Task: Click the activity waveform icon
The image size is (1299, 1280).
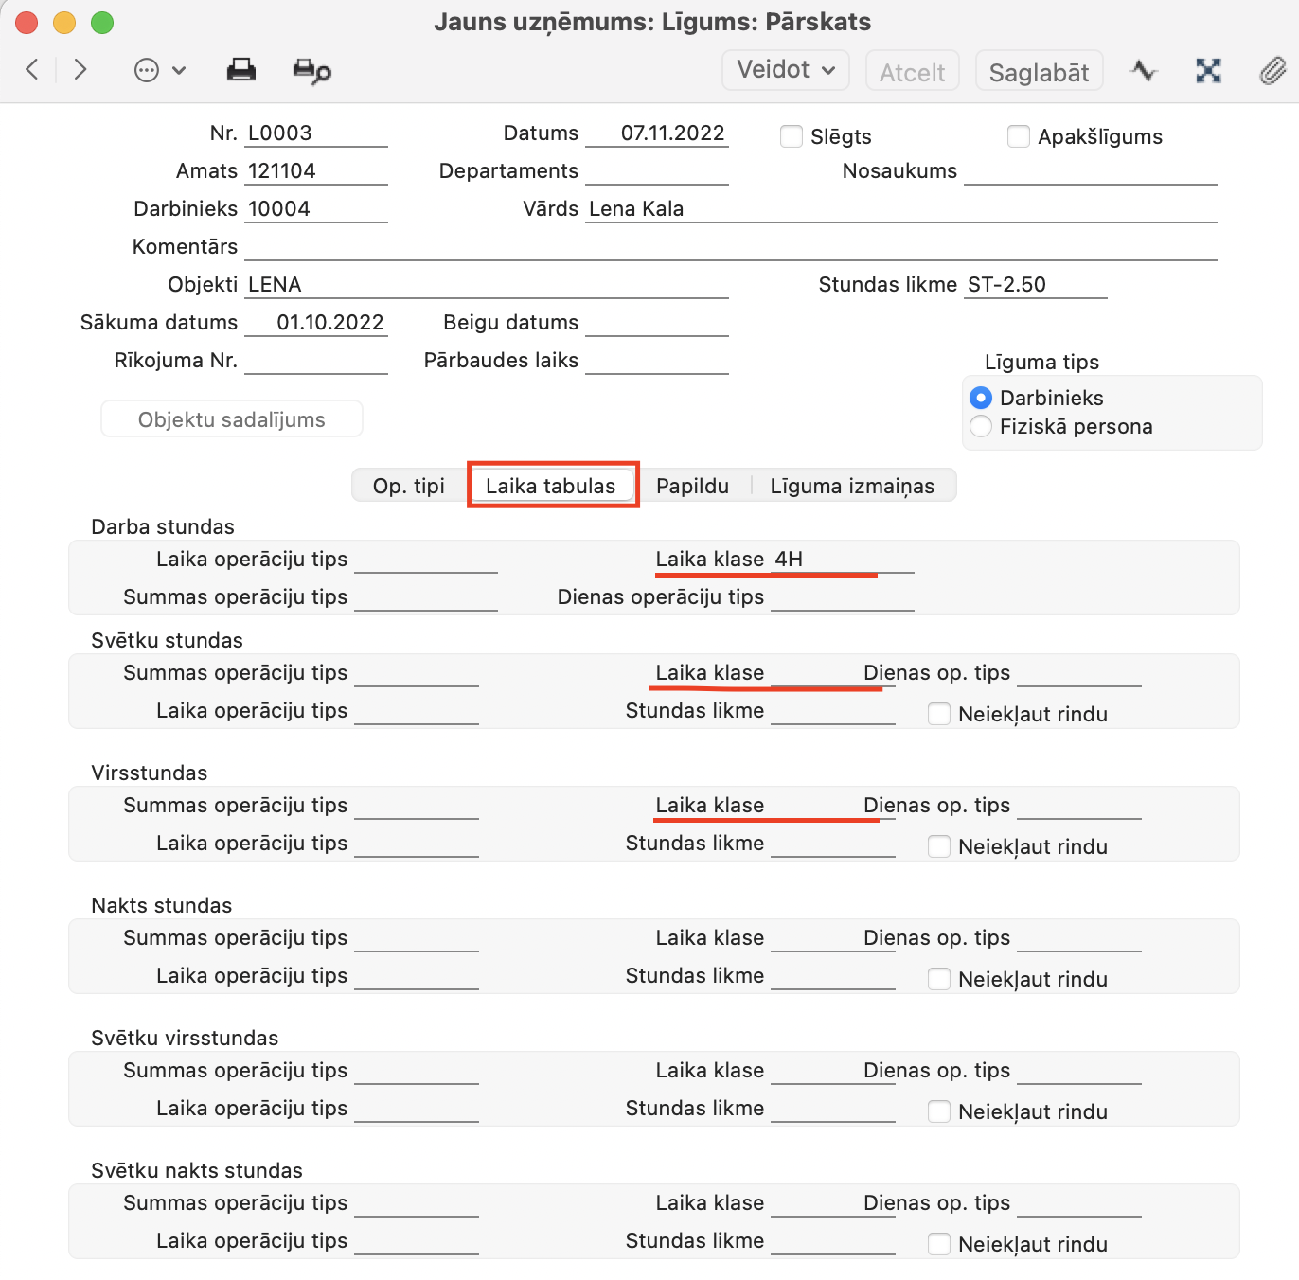Action: [x=1144, y=71]
